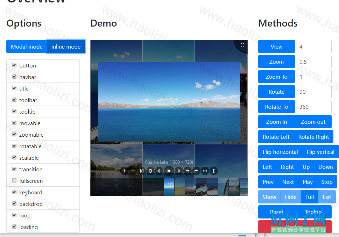Disable the toolbar option checkbox
Image resolution: width=339 pixels, height=237 pixels.
tap(14, 100)
